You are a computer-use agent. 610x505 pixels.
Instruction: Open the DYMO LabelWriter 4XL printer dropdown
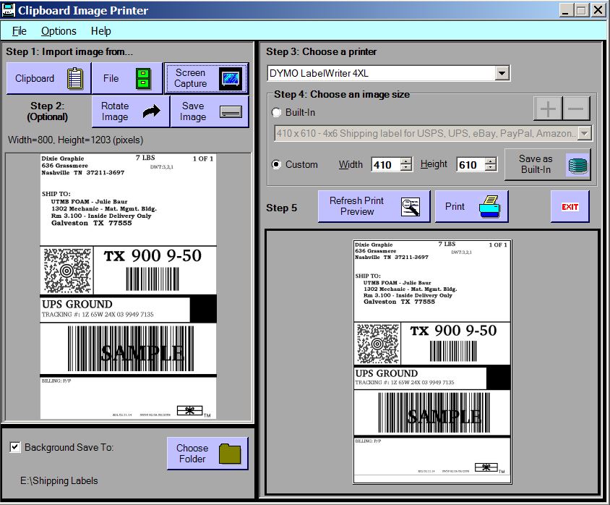pyautogui.click(x=502, y=73)
